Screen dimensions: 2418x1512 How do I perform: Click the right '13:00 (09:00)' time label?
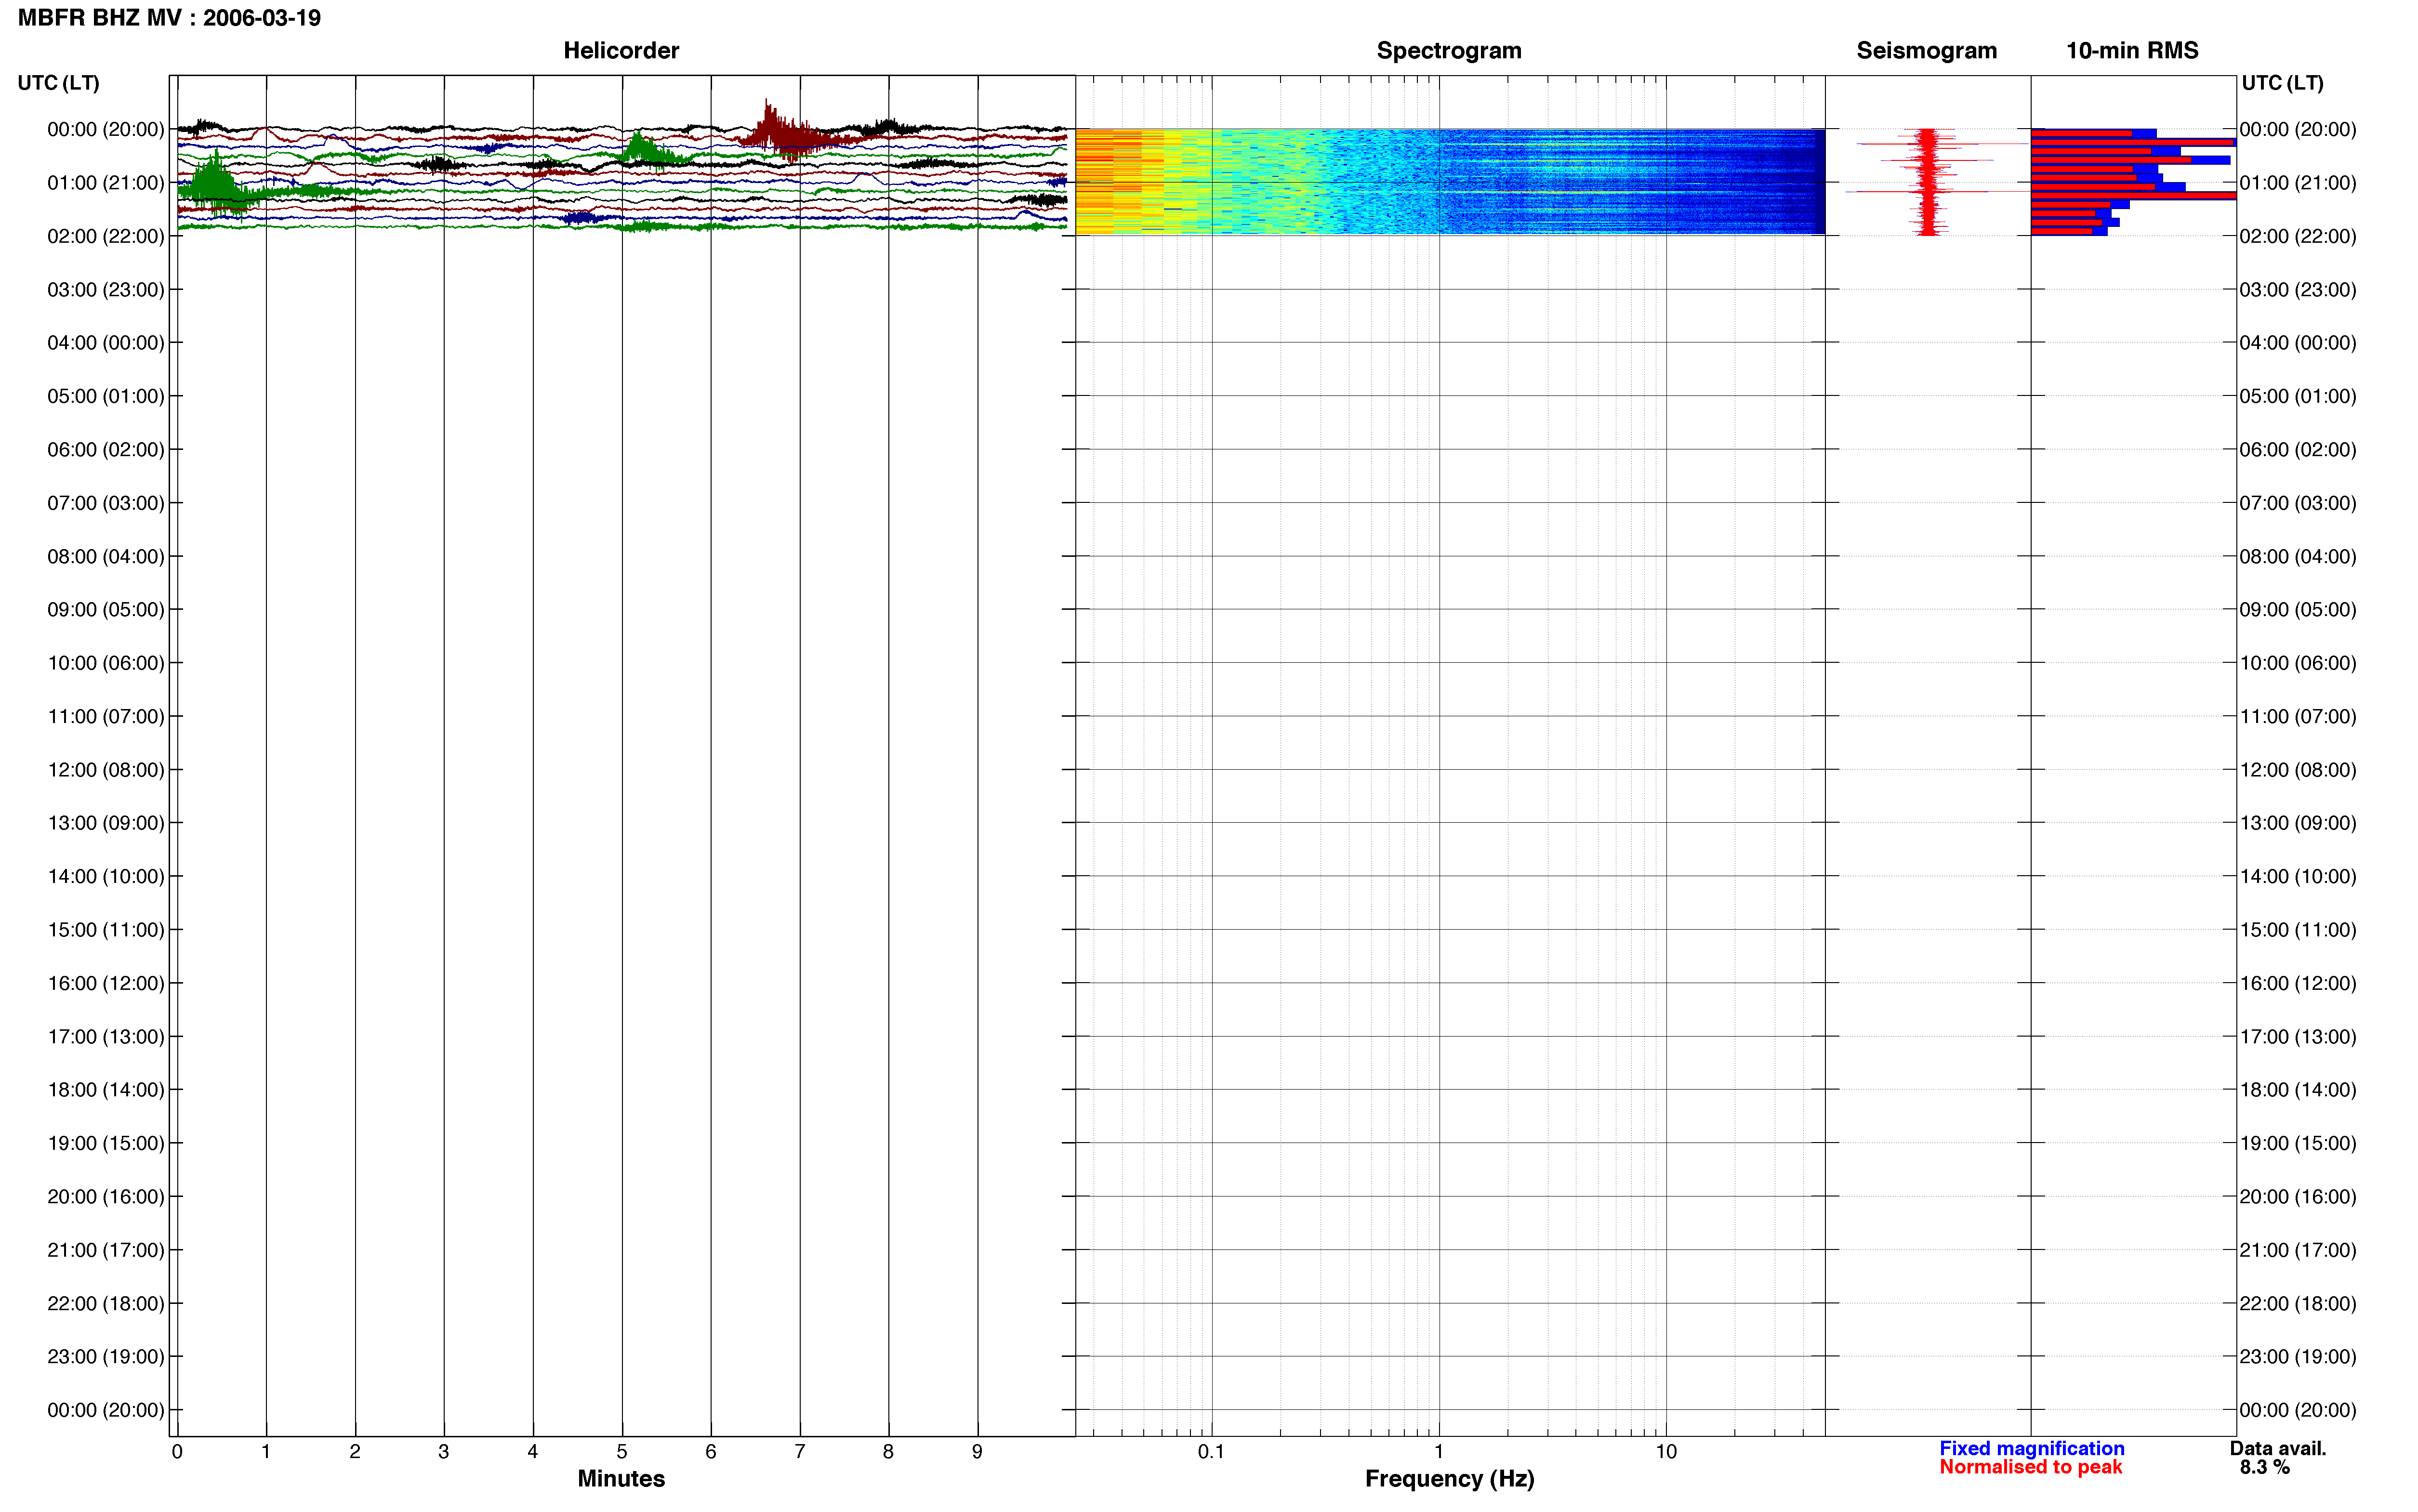pyautogui.click(x=2298, y=823)
